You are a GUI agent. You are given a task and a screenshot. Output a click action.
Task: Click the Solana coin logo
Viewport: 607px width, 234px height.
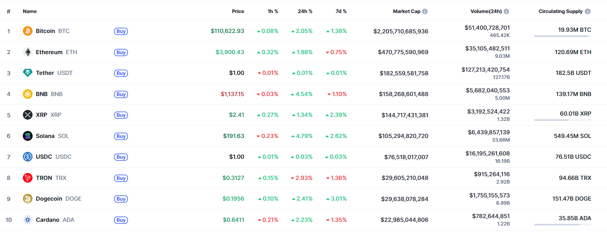click(28, 136)
